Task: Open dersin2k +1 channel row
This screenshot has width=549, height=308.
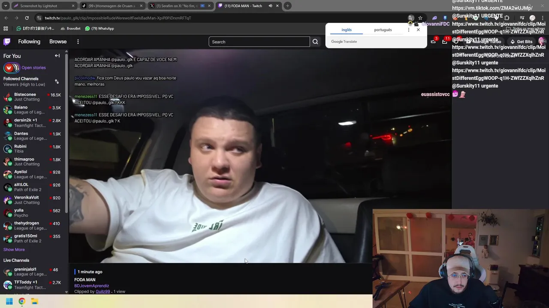Action: tap(32, 123)
